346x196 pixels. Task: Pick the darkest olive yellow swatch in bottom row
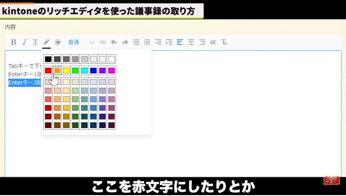(x=66, y=125)
